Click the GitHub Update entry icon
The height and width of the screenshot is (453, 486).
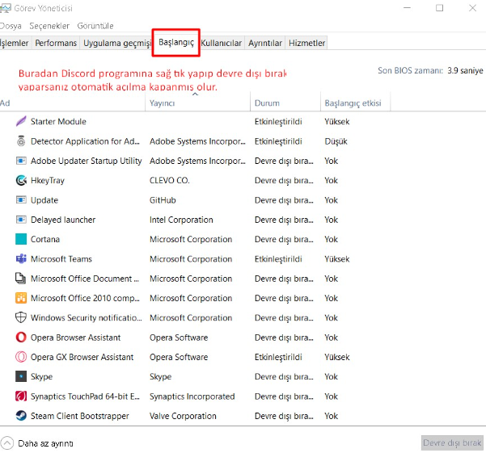pos(21,200)
